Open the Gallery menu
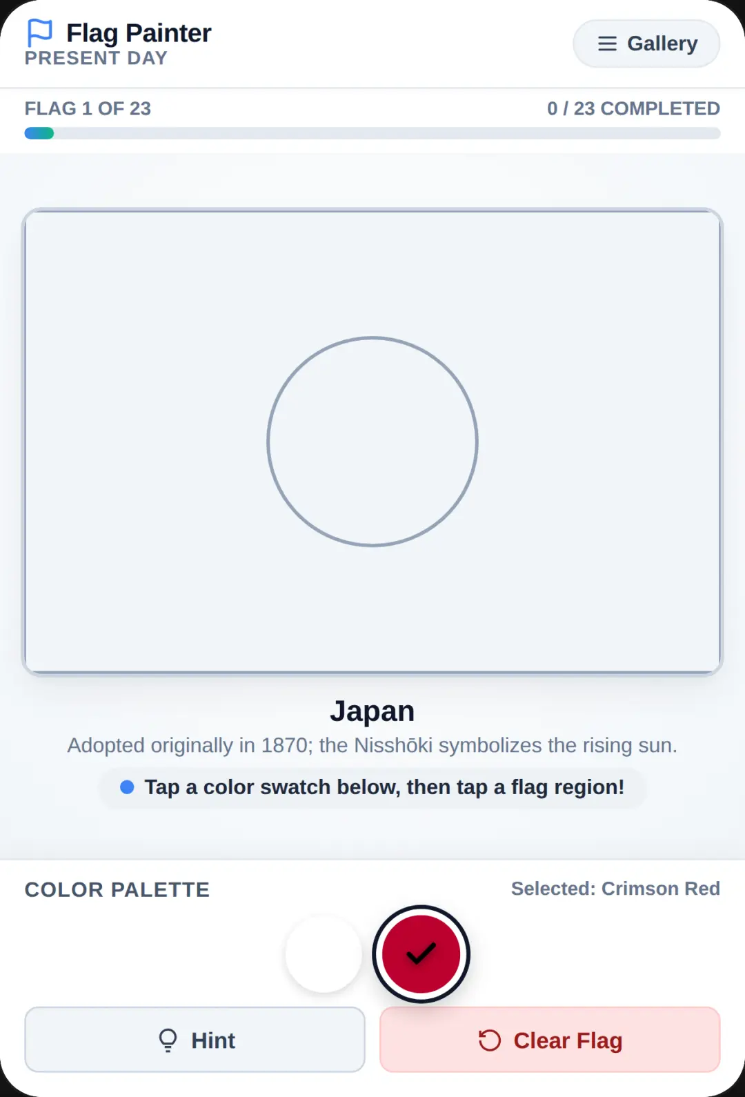Screen dimensions: 745x1097 coord(646,43)
